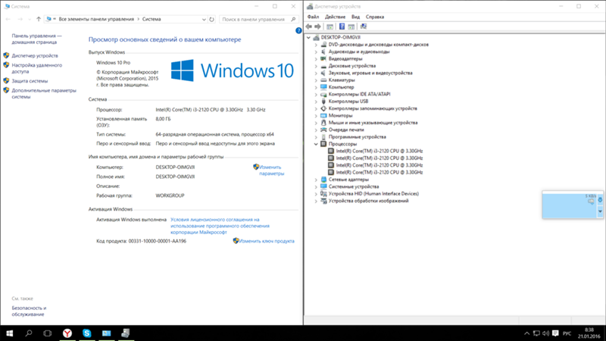Click Изменить параметры link
606x341 pixels.
tap(272, 170)
